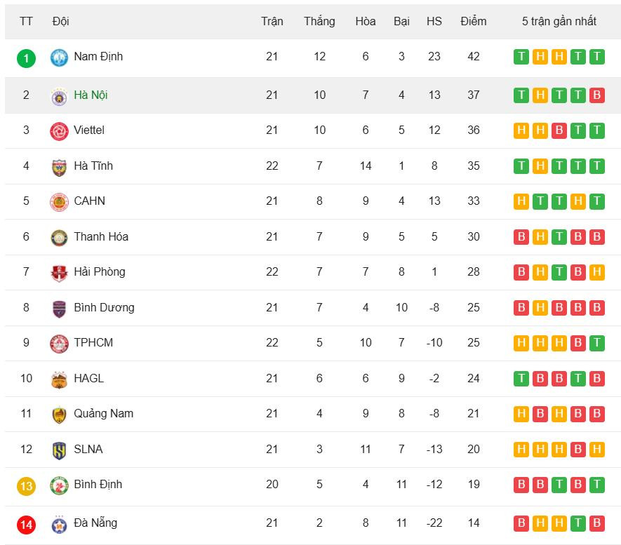The image size is (621, 545).
Task: Click the Đà Nẵng club crest
Action: [x=59, y=524]
